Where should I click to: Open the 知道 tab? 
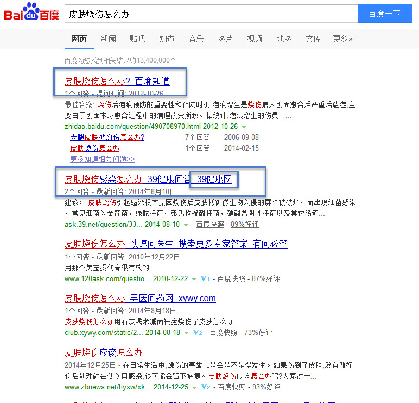point(167,39)
